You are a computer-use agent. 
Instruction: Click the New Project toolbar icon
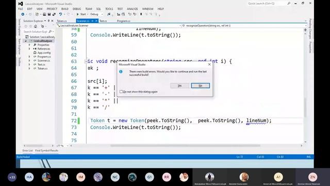click(x=37, y=14)
